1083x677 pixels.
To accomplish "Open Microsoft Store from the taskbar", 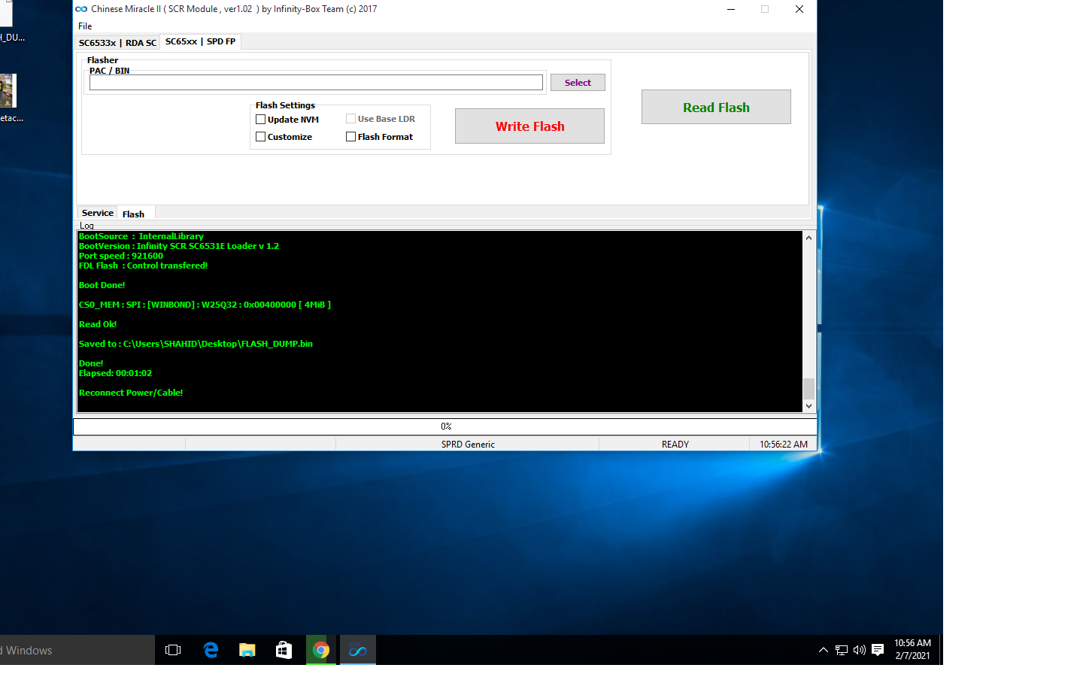I will click(284, 650).
